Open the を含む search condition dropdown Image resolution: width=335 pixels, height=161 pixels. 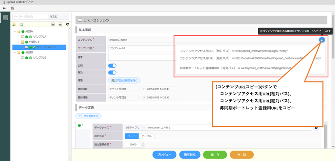[59, 16]
